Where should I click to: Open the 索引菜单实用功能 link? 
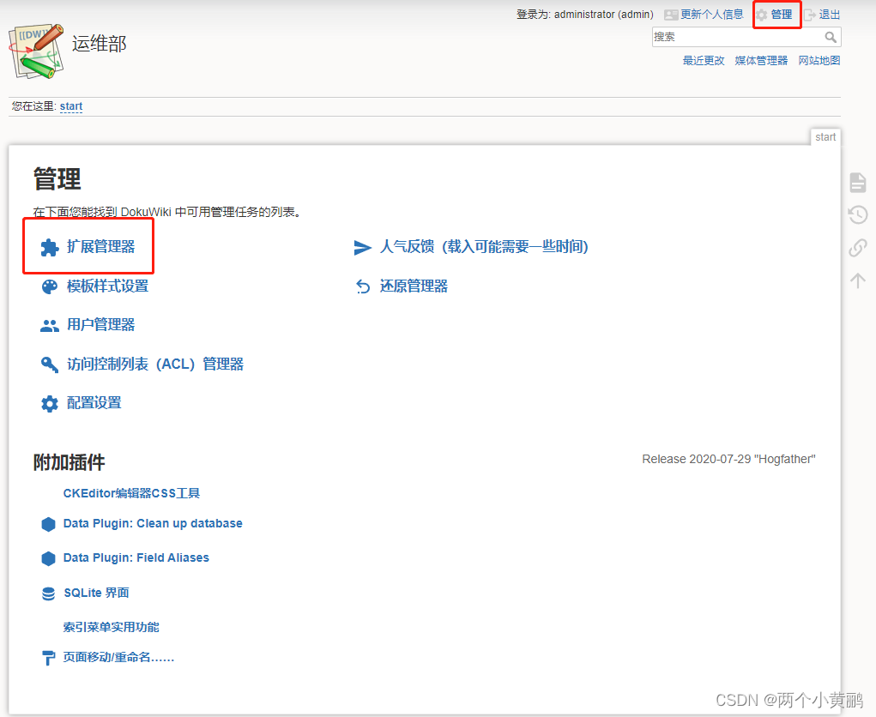tap(112, 627)
